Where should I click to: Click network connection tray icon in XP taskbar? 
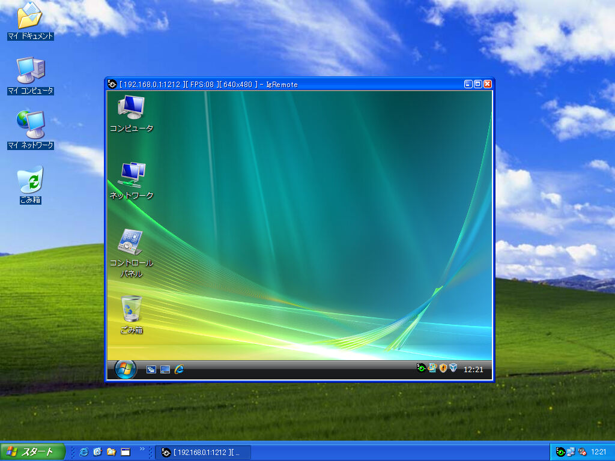[571, 452]
